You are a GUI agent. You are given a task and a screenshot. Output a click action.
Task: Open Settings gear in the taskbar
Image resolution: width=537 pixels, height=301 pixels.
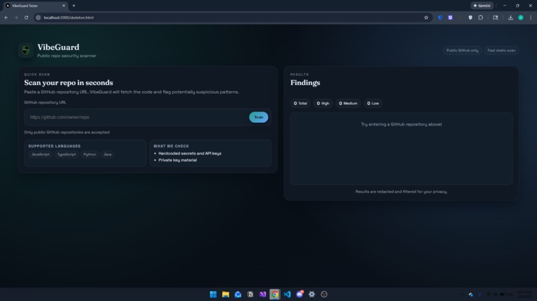pyautogui.click(x=312, y=294)
